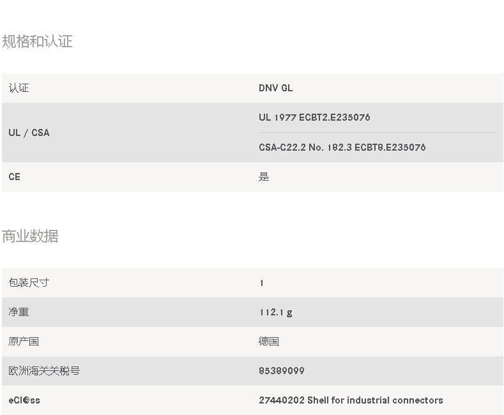Select the 原产国 row label

click(x=24, y=342)
